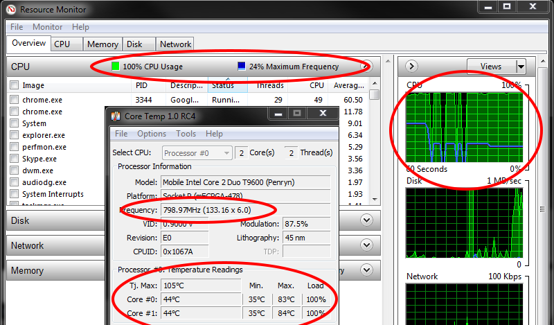Tick the checkbox for System Interrupts
This screenshot has height=325, width=554.
click(x=14, y=194)
